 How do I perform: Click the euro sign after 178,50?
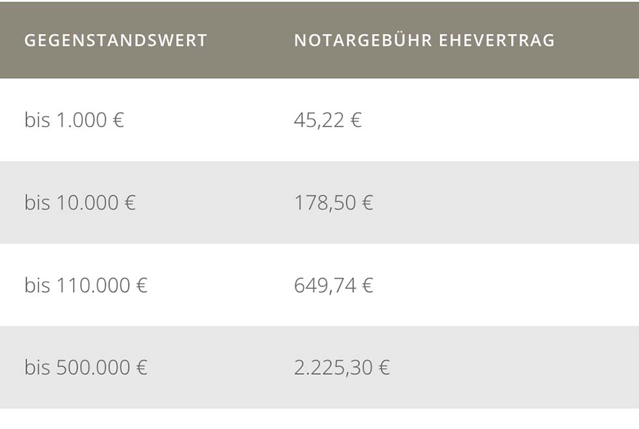tap(368, 203)
